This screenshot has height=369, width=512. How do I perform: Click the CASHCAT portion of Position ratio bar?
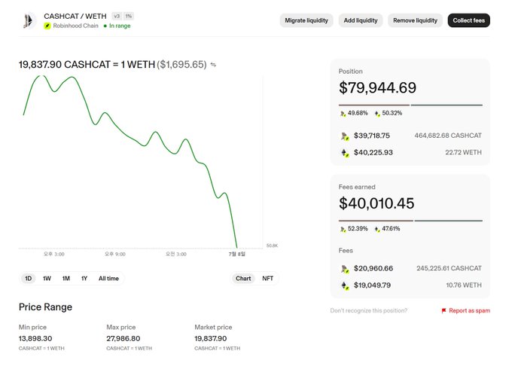tap(374, 105)
